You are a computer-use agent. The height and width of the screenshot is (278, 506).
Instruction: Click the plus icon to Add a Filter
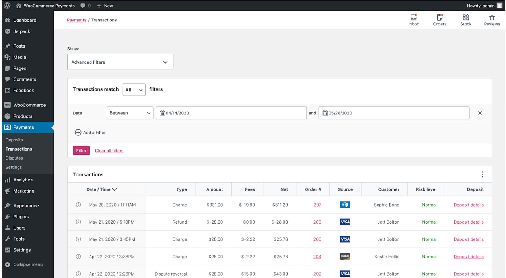point(78,133)
